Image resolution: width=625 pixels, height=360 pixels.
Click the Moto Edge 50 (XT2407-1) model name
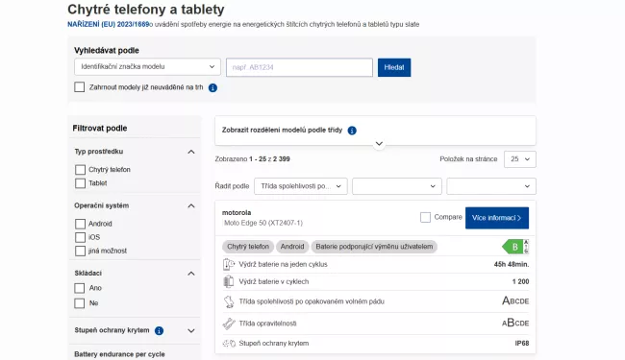pos(263,223)
